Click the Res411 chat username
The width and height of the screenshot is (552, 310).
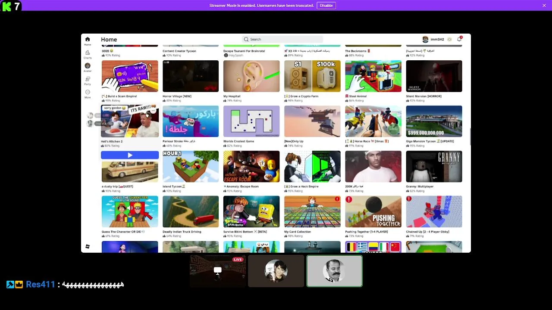41,285
